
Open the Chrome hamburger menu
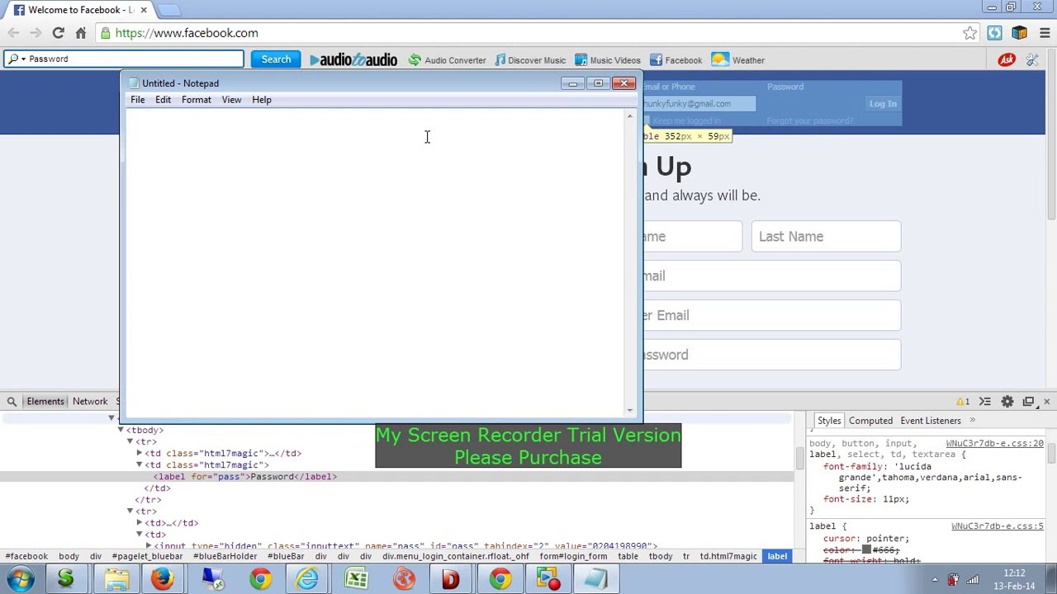click(1044, 33)
